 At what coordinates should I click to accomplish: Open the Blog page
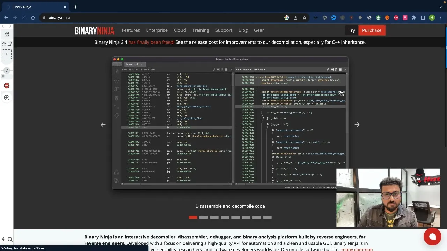243,30
